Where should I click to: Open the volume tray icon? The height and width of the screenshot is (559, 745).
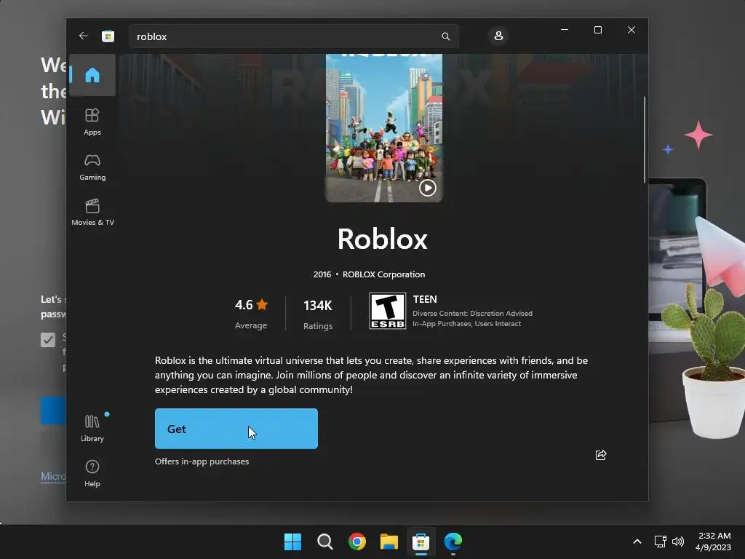pos(678,542)
